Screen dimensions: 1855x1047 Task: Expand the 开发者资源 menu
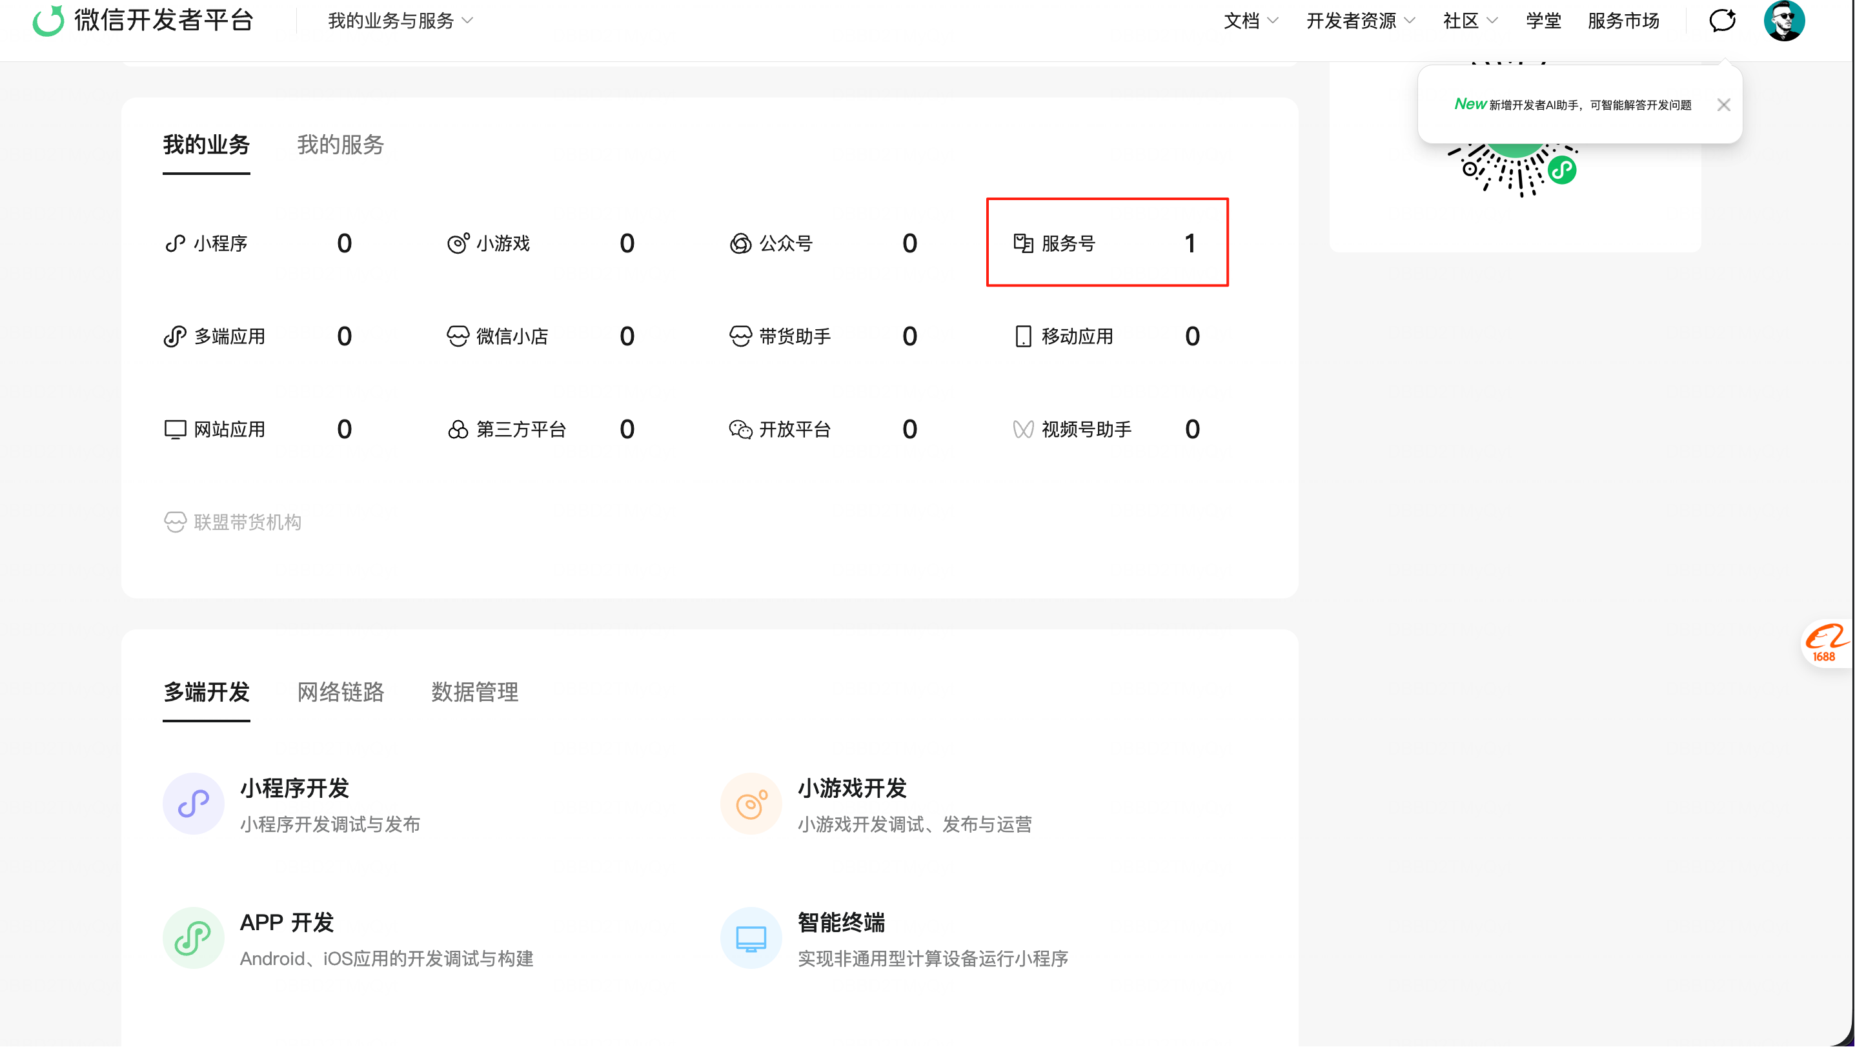1361,21
